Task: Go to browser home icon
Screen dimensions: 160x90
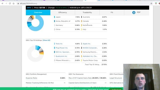Action: (x=13, y=3)
